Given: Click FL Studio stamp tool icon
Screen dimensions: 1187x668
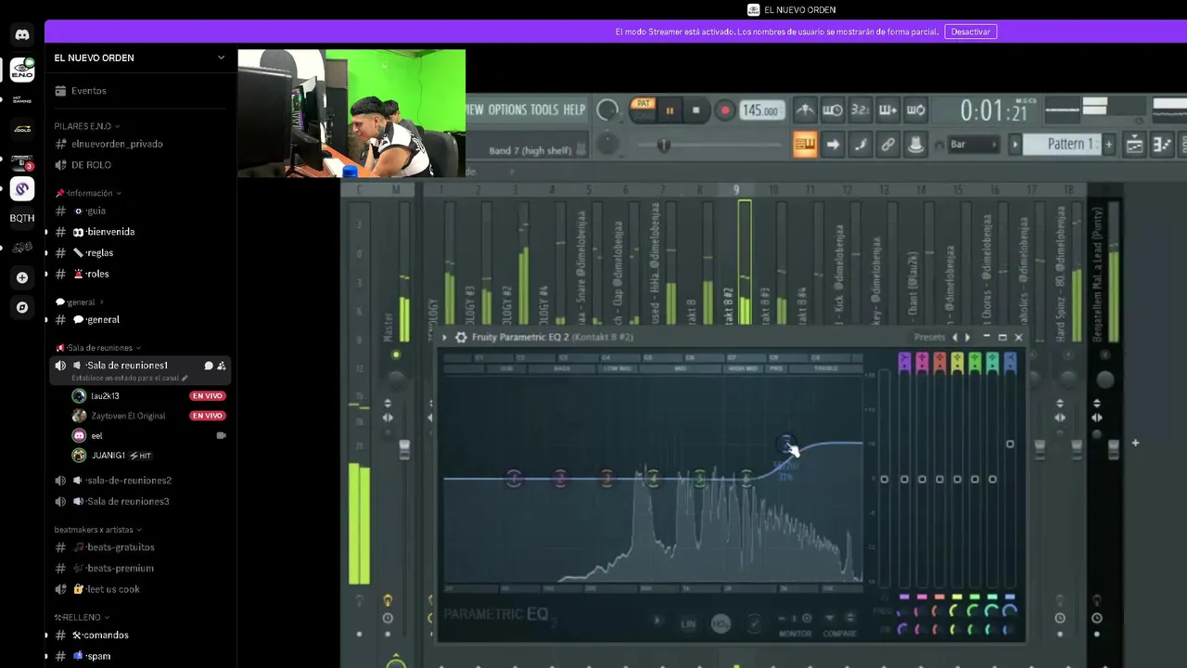Looking at the screenshot, I should 916,145.
